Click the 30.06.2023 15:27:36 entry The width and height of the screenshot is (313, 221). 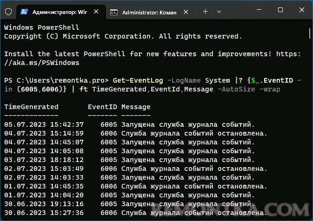tap(136, 213)
